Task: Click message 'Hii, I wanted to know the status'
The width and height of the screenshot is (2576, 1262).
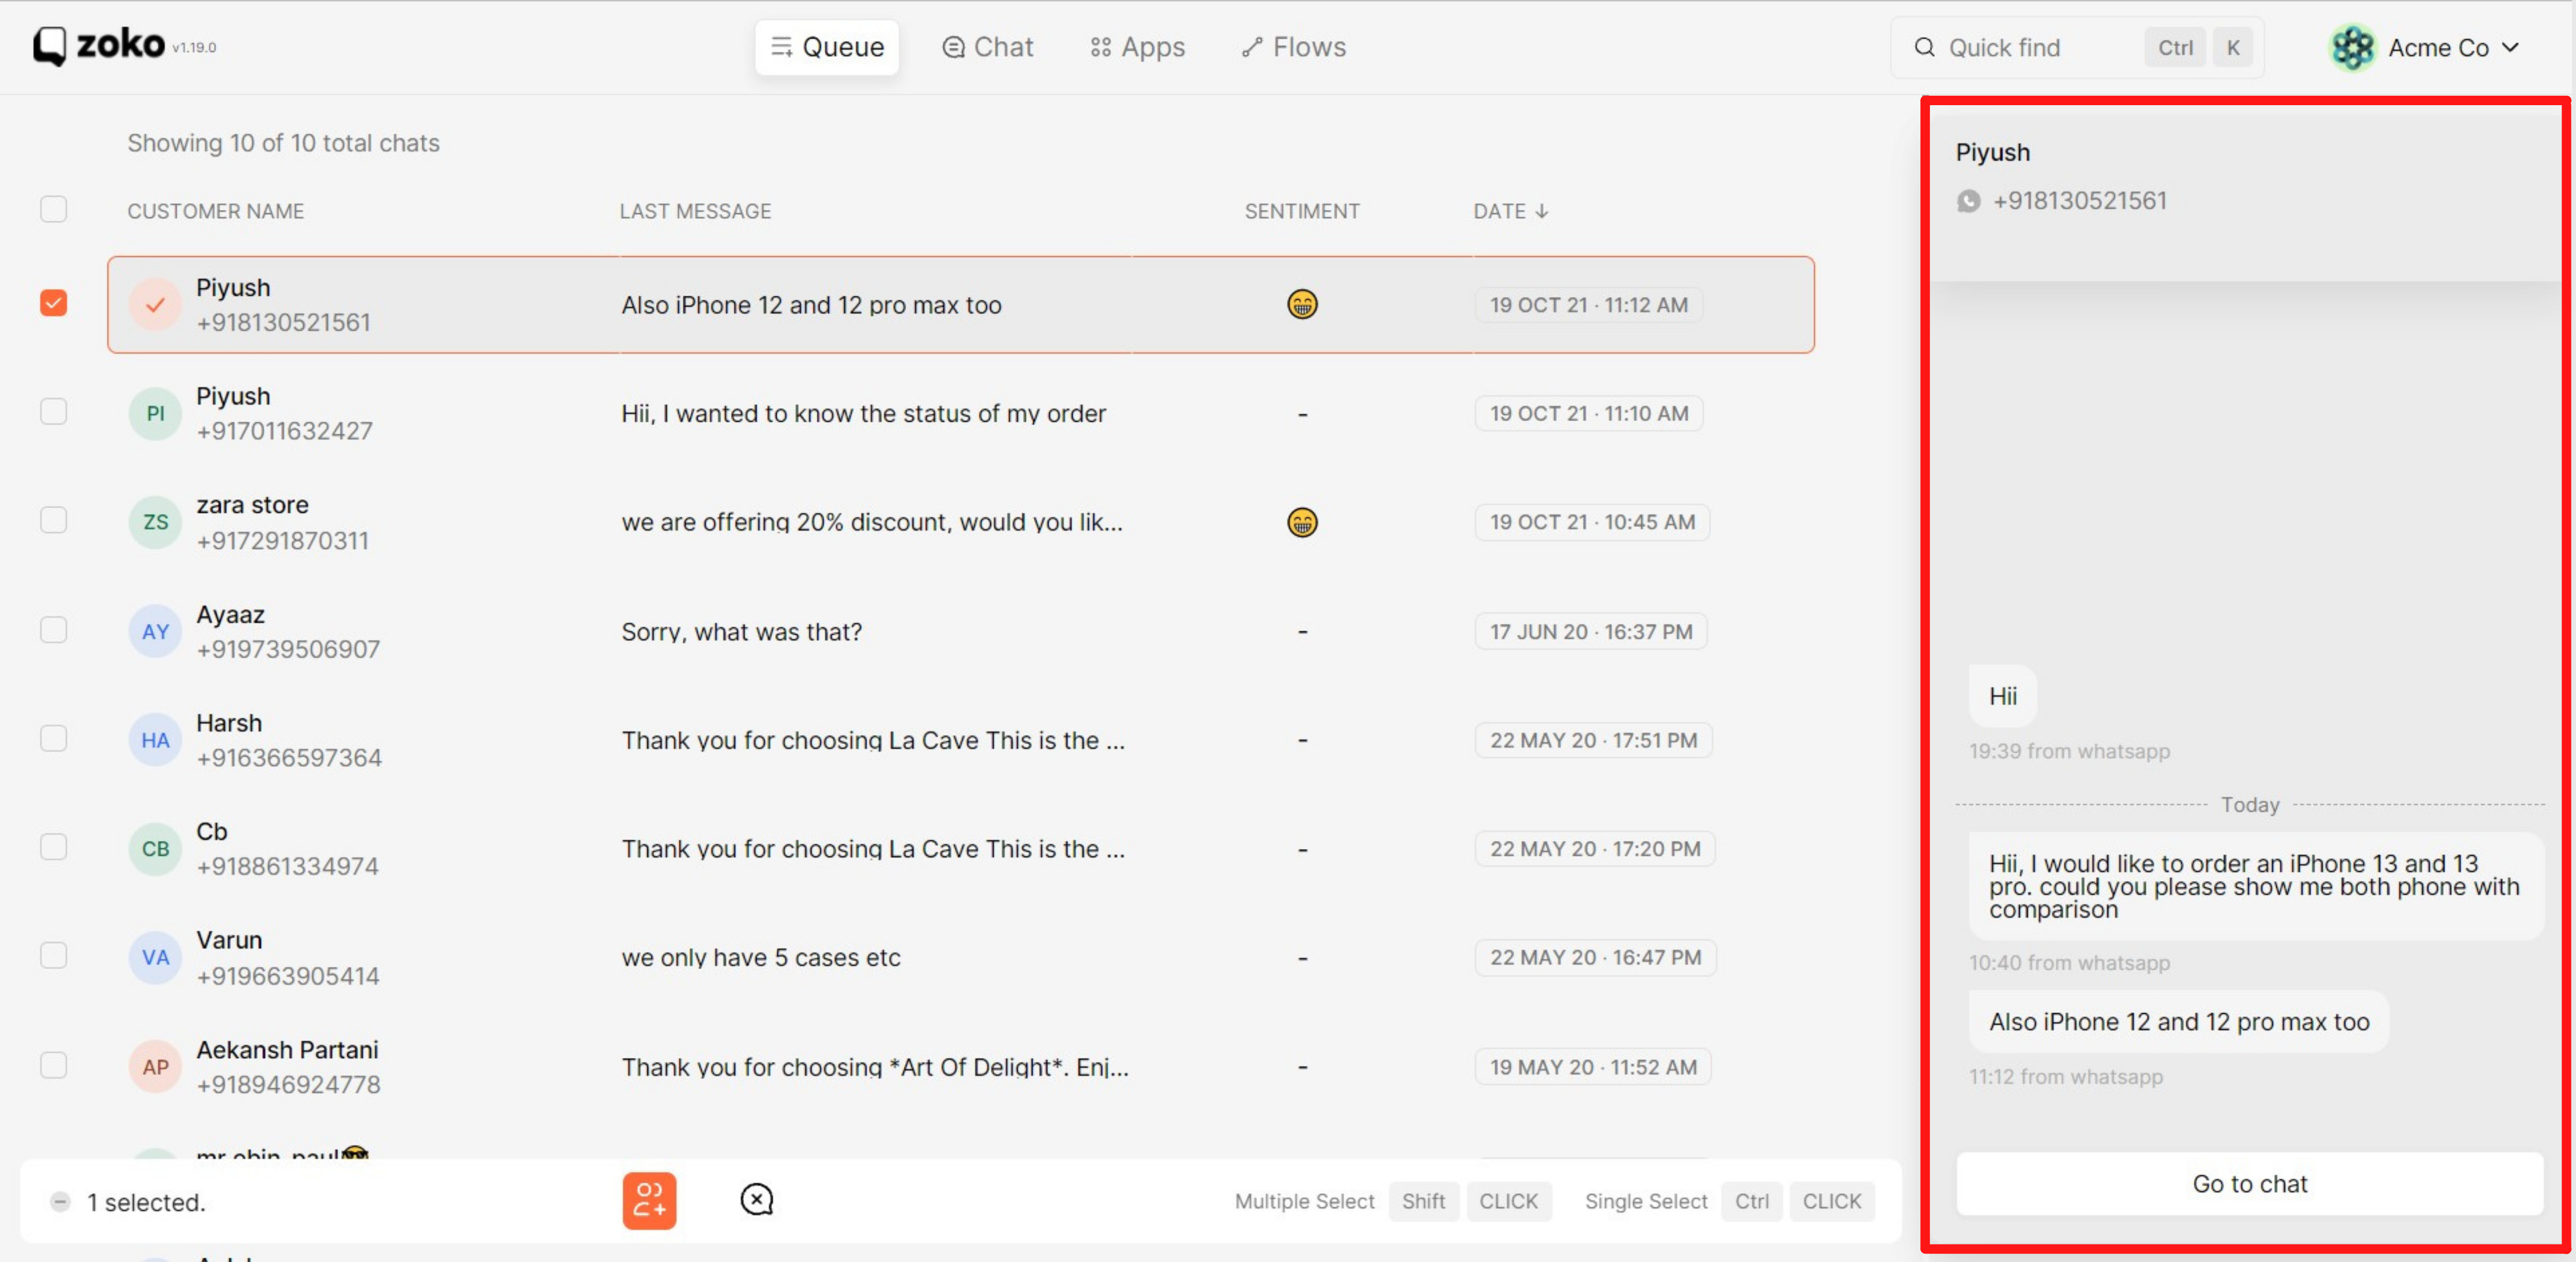Action: 863,414
